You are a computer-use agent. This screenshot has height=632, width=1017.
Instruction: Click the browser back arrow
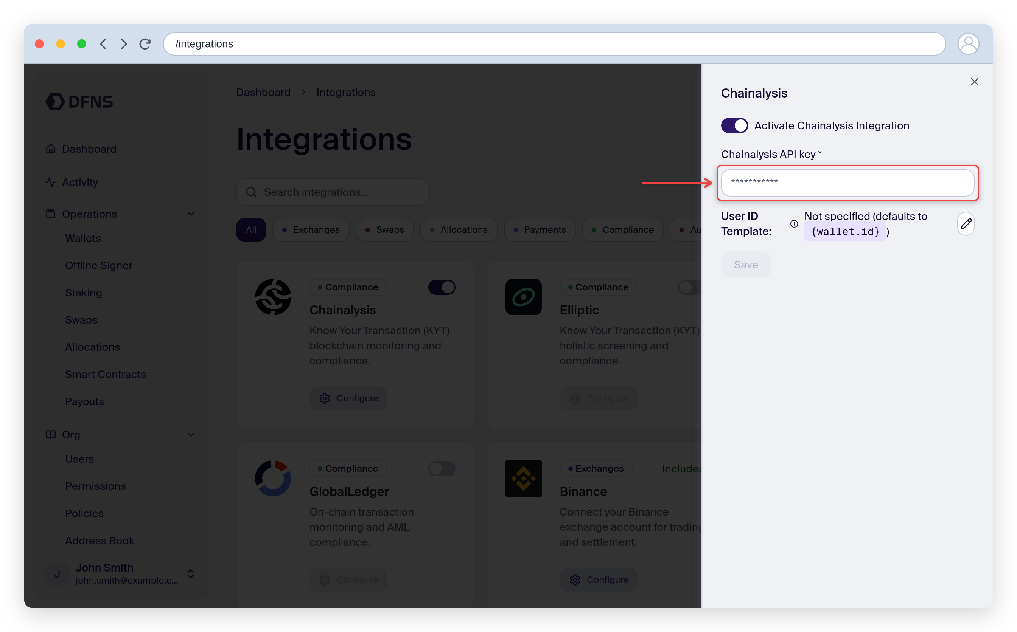[x=103, y=44]
